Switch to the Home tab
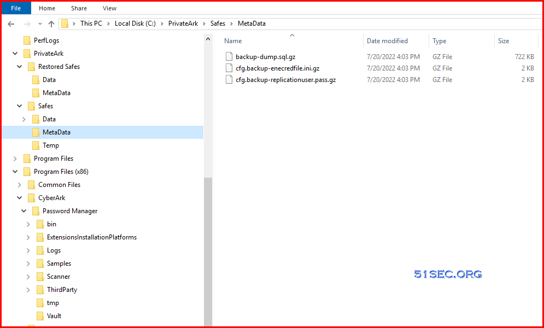 (x=47, y=8)
